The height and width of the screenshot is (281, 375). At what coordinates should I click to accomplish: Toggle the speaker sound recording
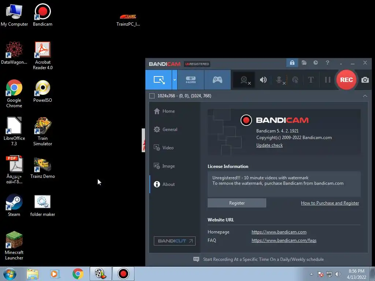pyautogui.click(x=263, y=80)
